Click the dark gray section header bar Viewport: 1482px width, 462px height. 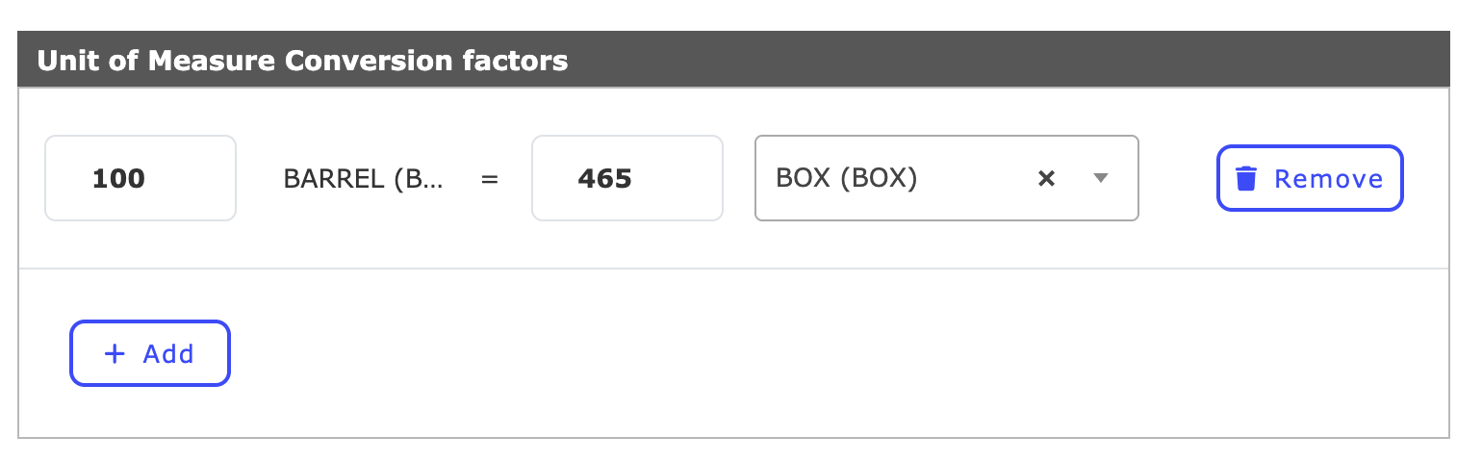coord(733,60)
